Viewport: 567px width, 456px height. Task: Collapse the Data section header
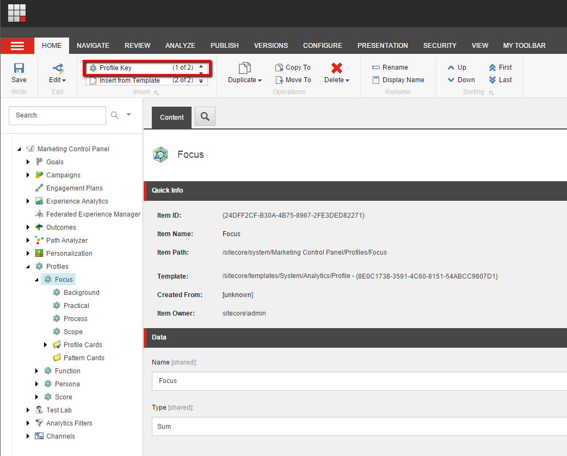click(x=355, y=337)
